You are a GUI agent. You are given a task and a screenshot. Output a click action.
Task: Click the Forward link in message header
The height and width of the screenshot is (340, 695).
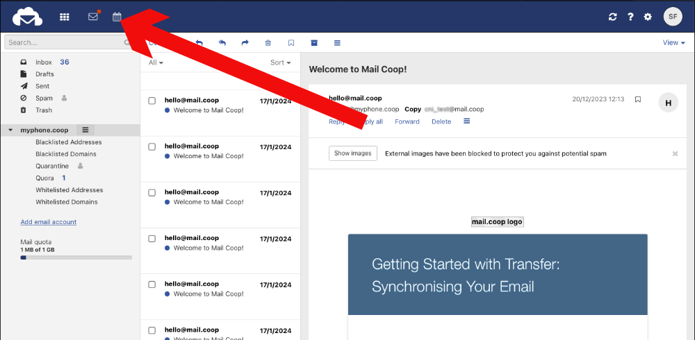coord(407,121)
